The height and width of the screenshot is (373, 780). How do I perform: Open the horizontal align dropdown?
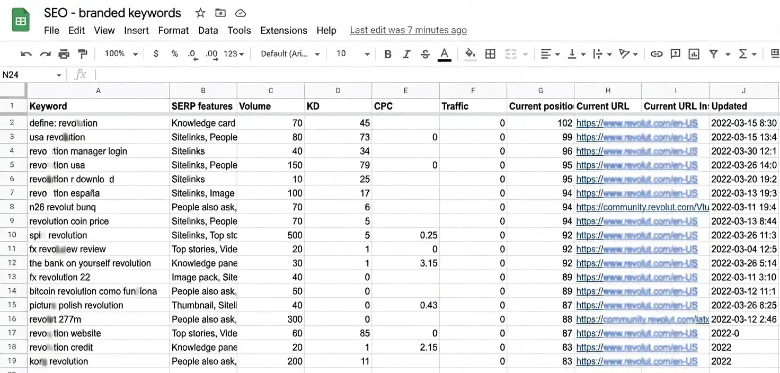pyautogui.click(x=551, y=54)
